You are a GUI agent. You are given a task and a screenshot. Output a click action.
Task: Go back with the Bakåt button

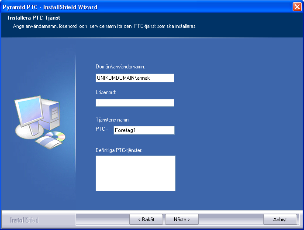coord(146,220)
